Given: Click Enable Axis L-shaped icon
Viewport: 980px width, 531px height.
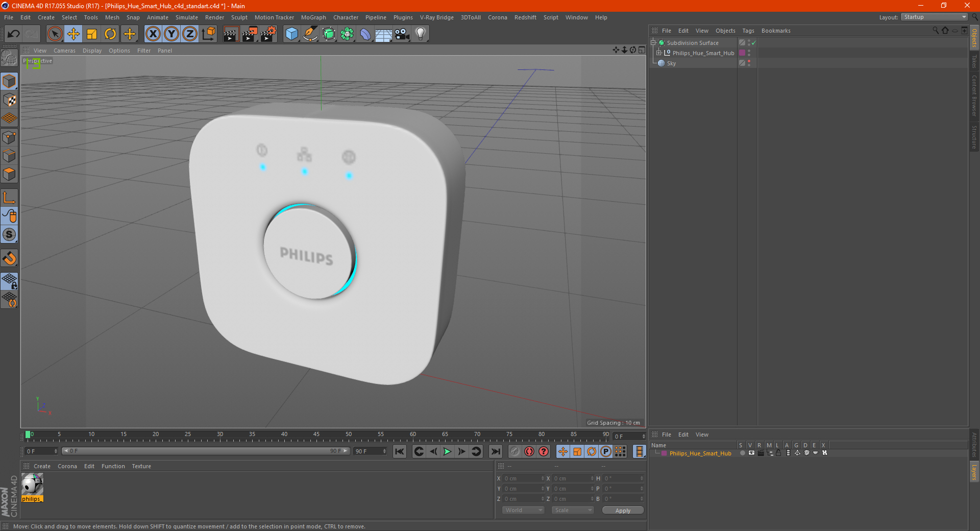Looking at the screenshot, I should (x=9, y=198).
